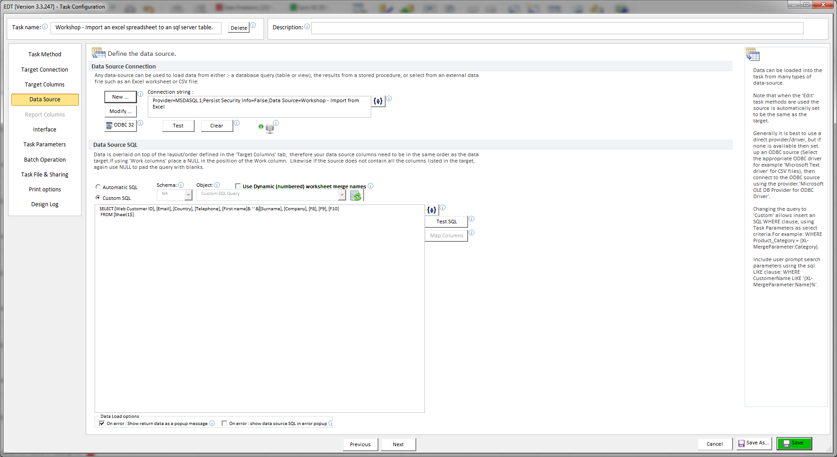Toggle On error show data source SQL checkbox
This screenshot has width=837, height=457.
[224, 423]
